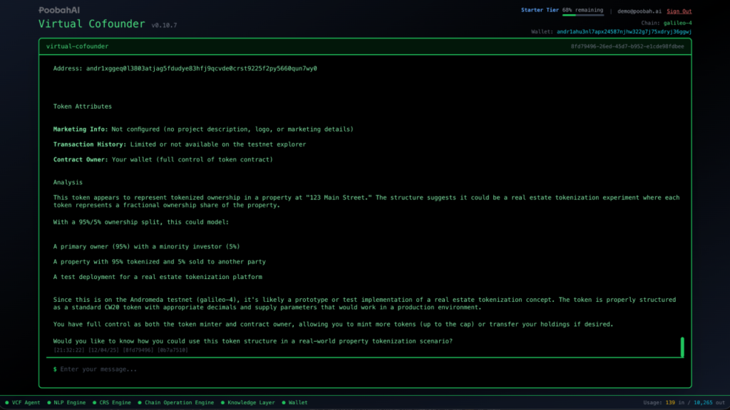
Task: Sign out of the demo account
Action: tap(679, 11)
